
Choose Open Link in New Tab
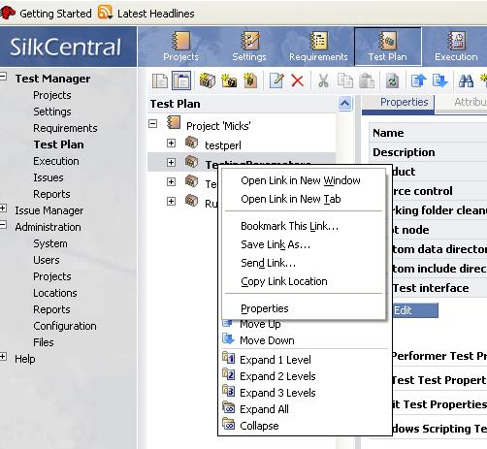[304, 199]
